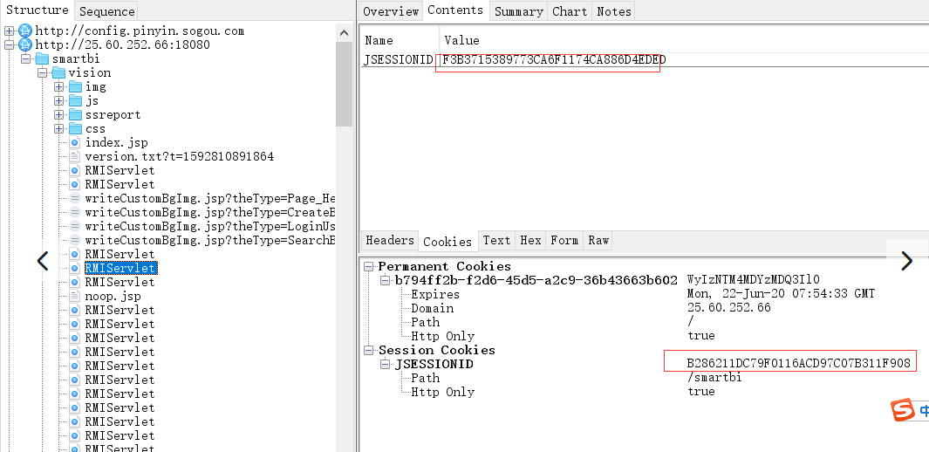The width and height of the screenshot is (929, 452).
Task: Click cookie value WyIzNTM4MDYzMDQ3Il0
Action: click(754, 279)
